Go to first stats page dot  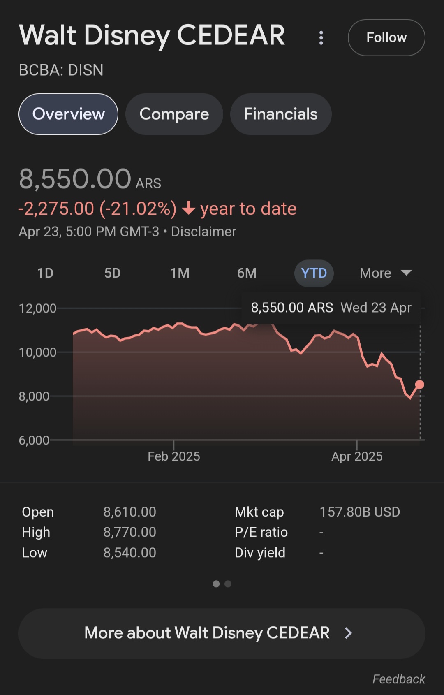click(216, 584)
